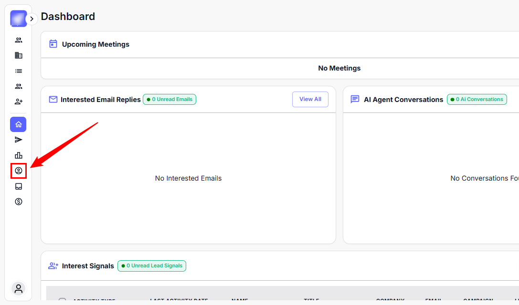Open the user profile avatar at the sidebar bottom
Viewport: 519px width, 305px height.
coord(19,288)
